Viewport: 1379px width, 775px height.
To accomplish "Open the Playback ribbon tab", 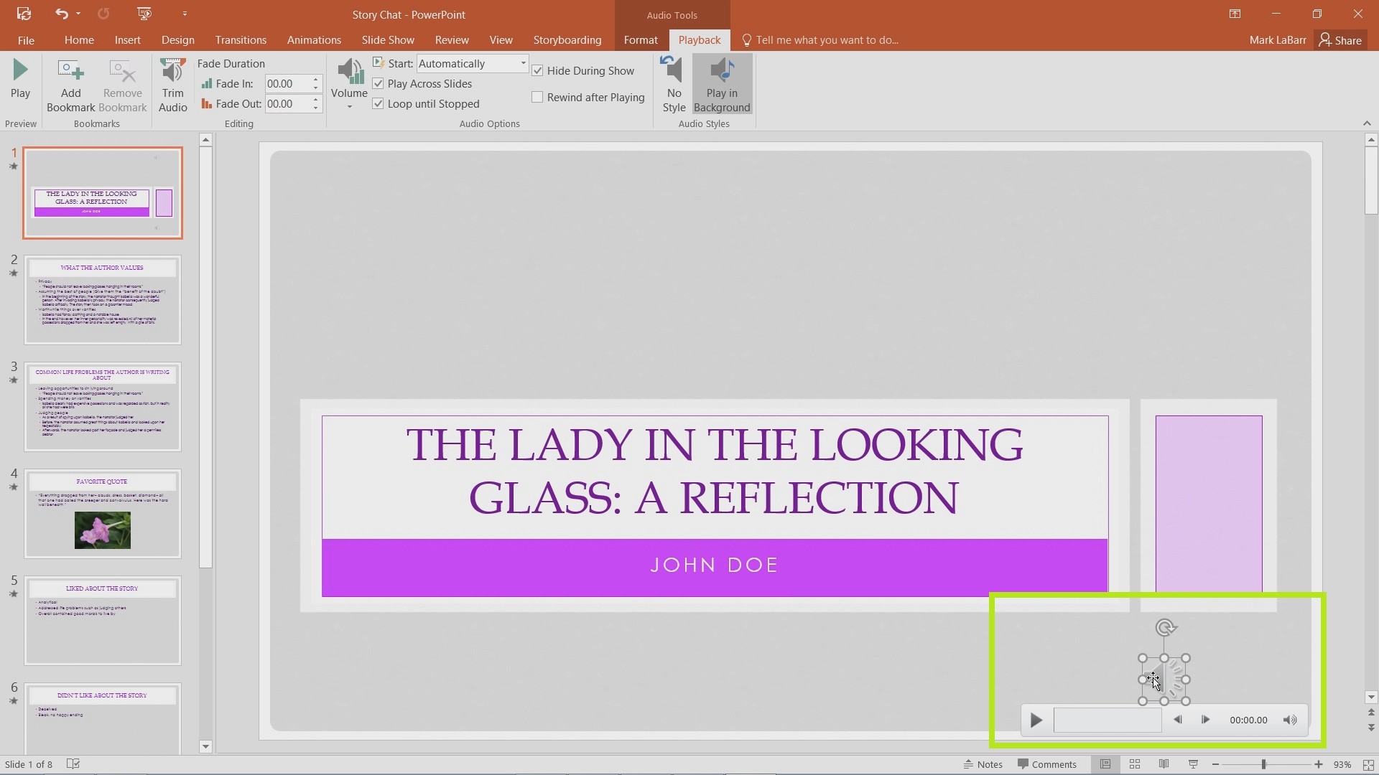I will [699, 39].
